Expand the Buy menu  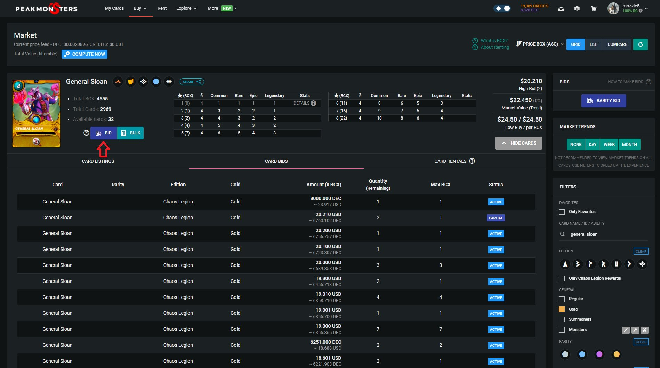140,8
